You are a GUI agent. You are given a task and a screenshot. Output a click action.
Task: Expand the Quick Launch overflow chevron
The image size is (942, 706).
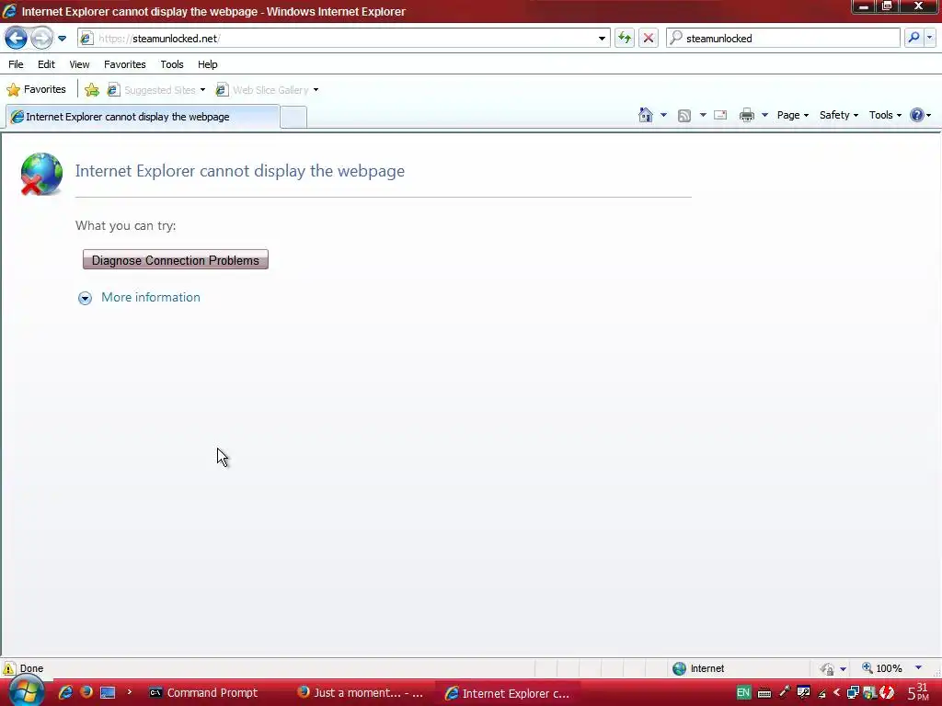coord(129,692)
